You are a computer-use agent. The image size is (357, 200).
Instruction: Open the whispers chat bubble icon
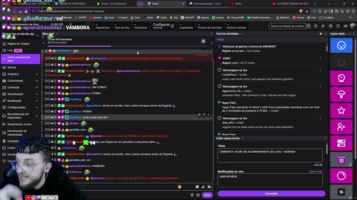pos(338,26)
